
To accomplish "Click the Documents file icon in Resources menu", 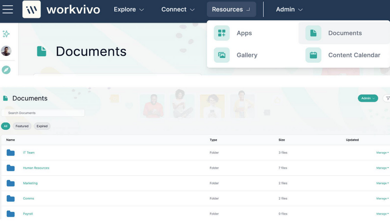I will 313,33.
